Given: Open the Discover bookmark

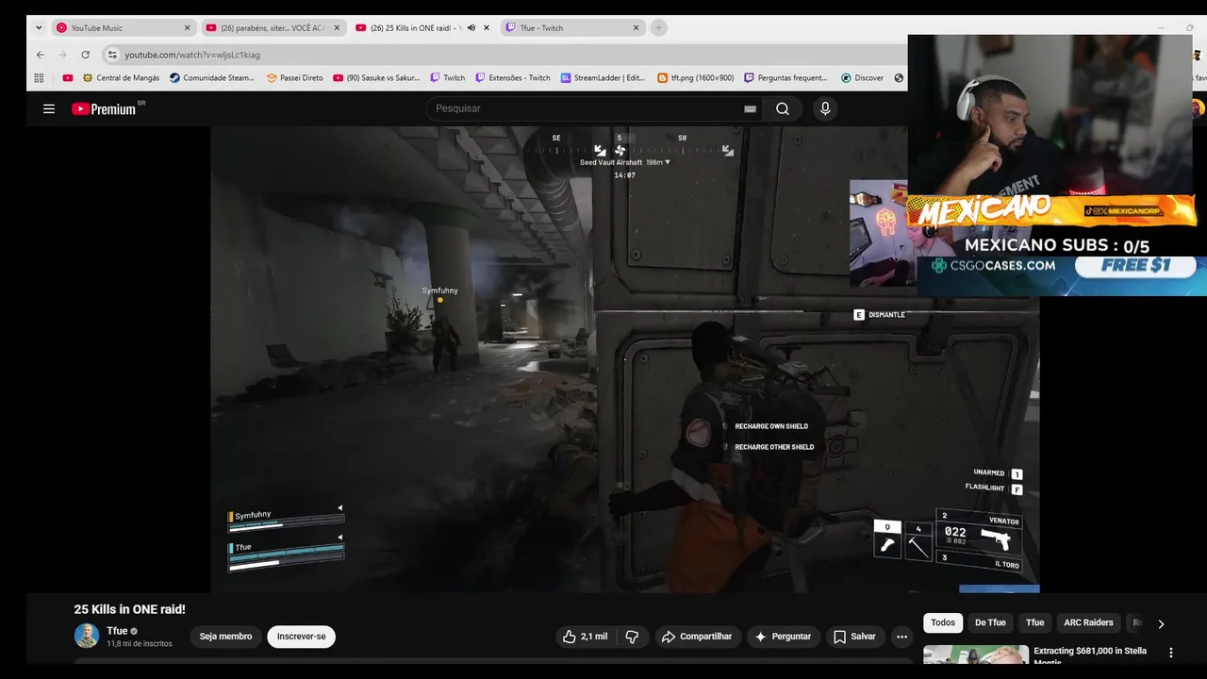Looking at the screenshot, I should [862, 78].
